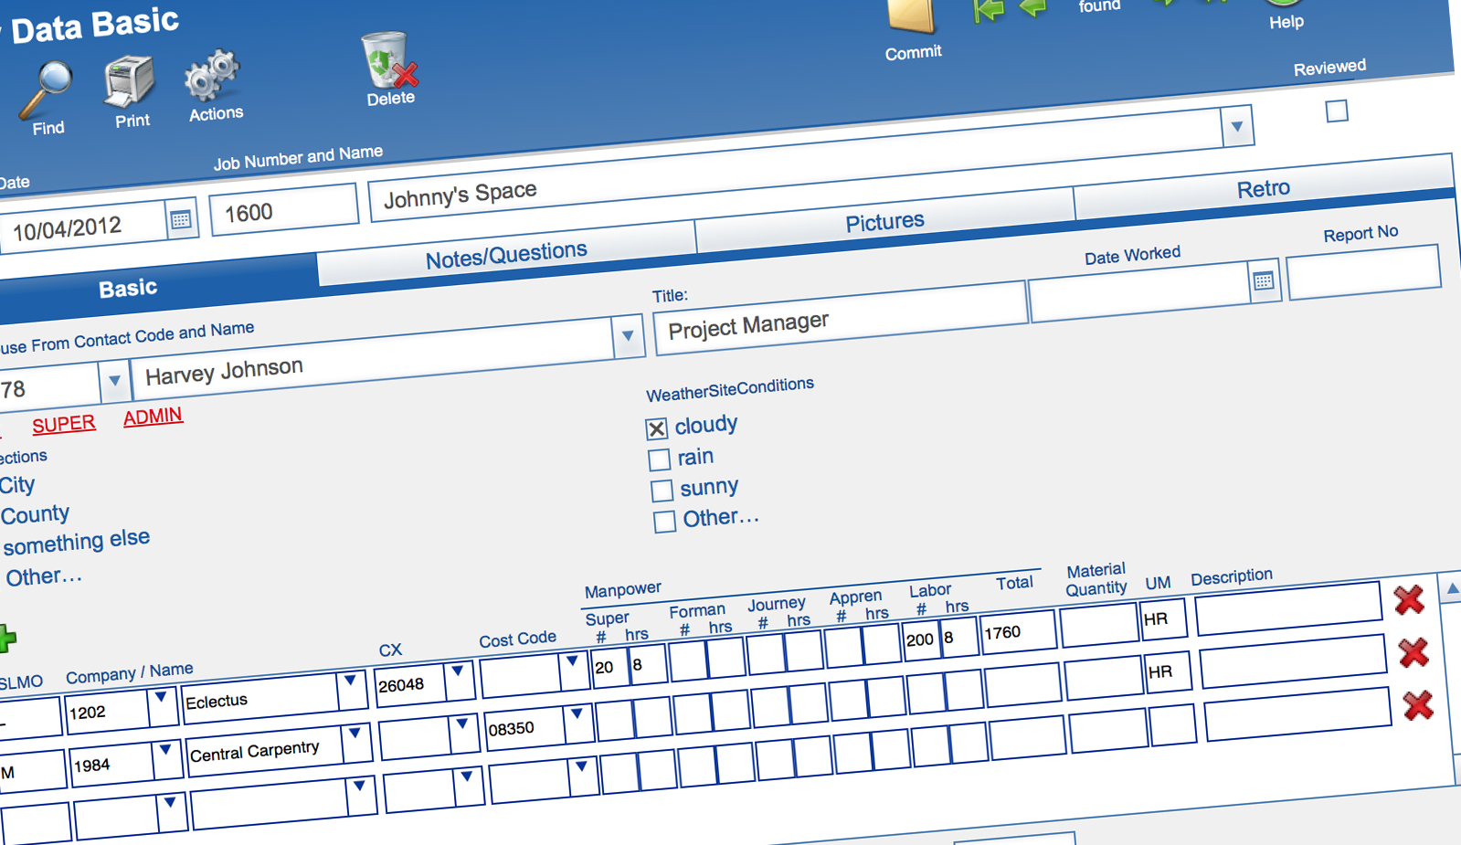Switch to the Notes/Questions tab
Viewport: 1461px width, 845px height.
506,255
